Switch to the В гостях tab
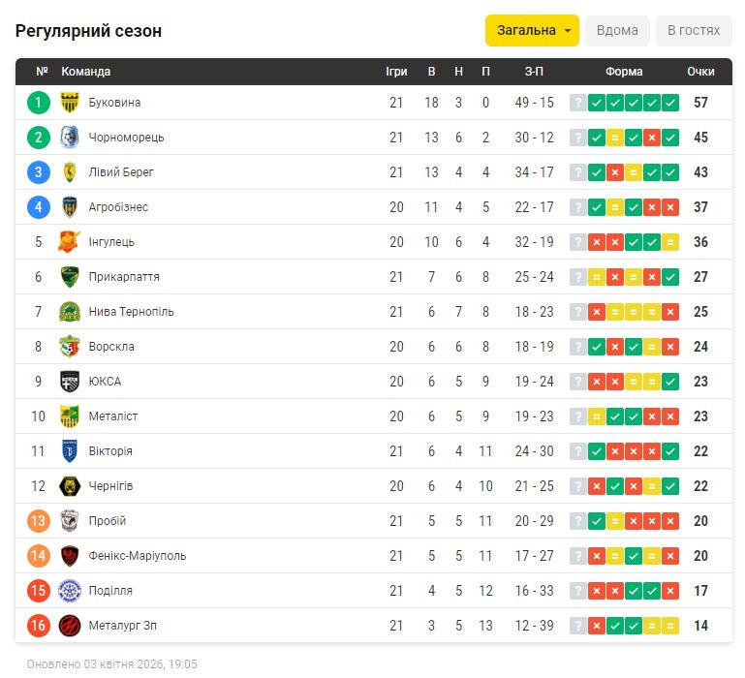Image resolution: width=745 pixels, height=678 pixels. point(694,30)
